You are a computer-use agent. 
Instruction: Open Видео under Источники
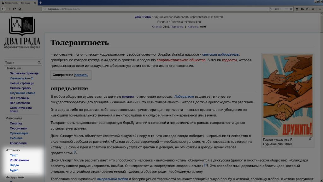click(x=14, y=165)
